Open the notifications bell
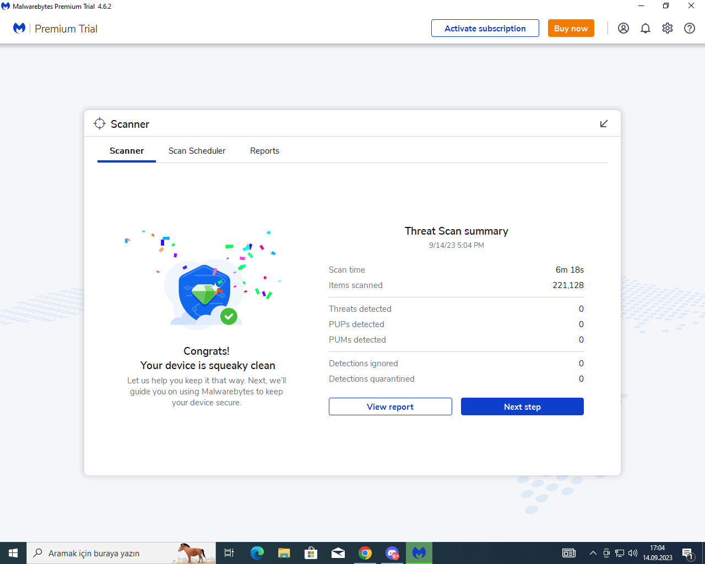Screen dimensions: 705x564 (646, 28)
